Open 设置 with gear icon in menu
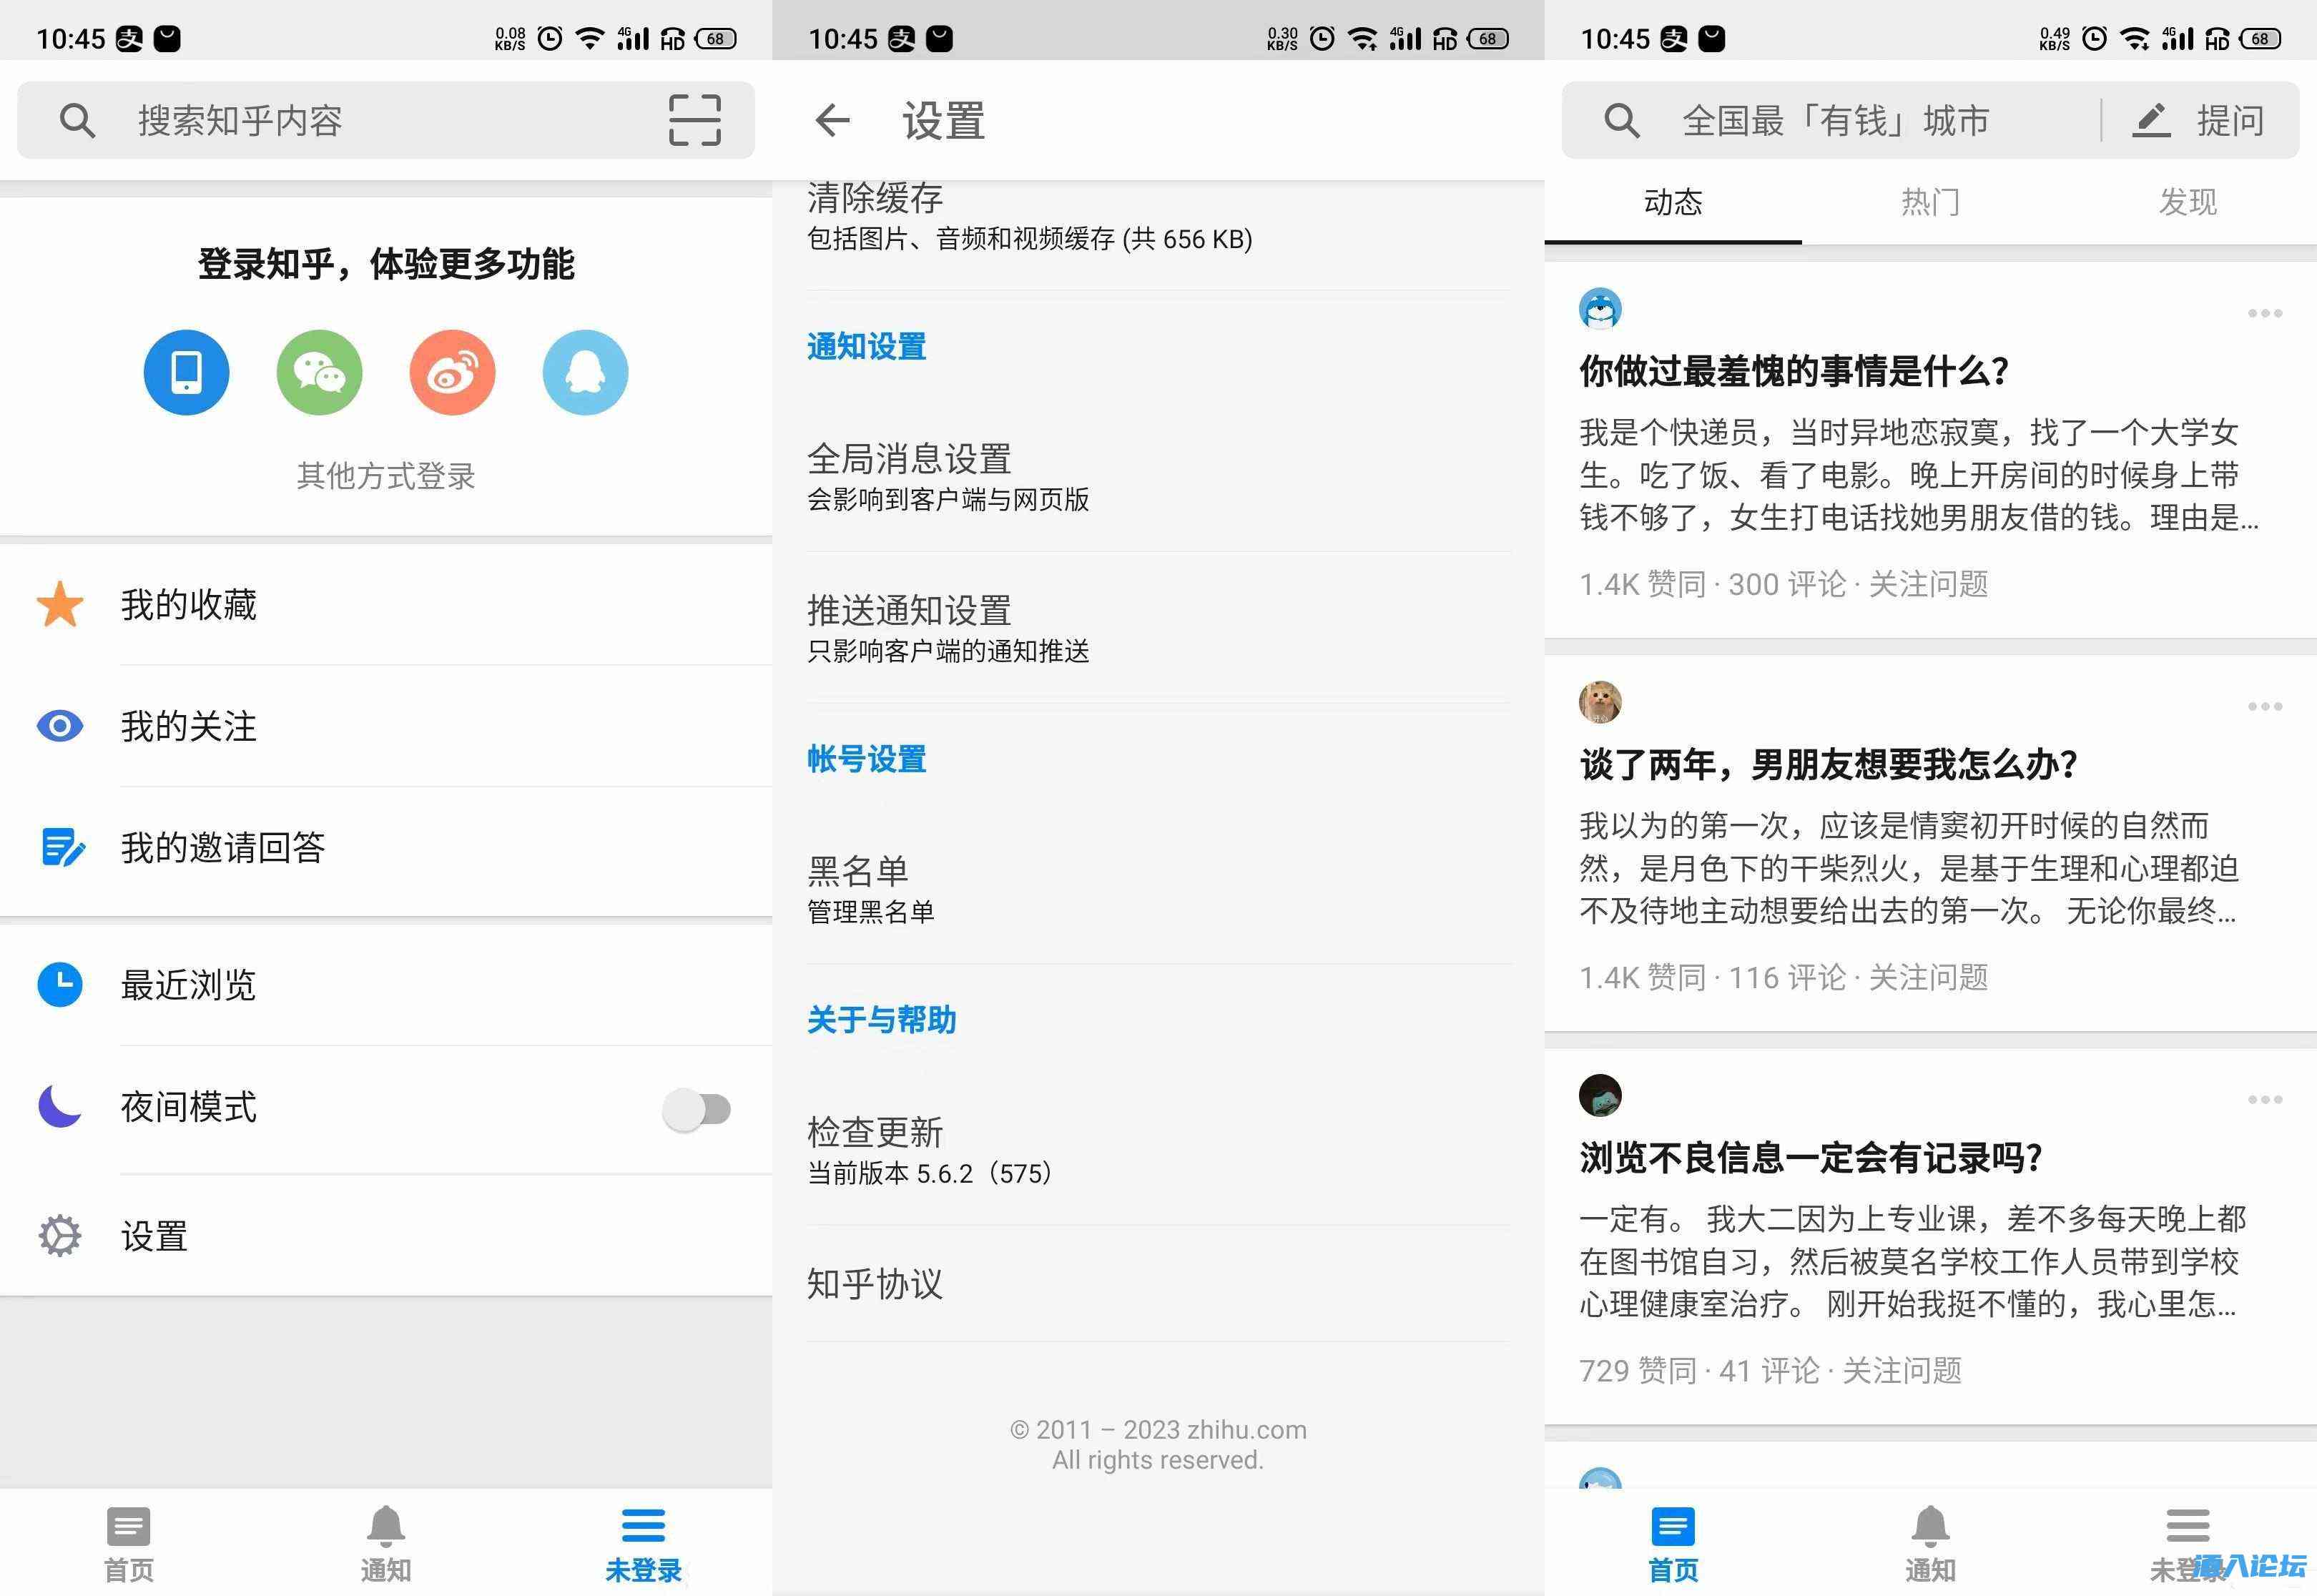This screenshot has height=1596, width=2317. [x=155, y=1237]
